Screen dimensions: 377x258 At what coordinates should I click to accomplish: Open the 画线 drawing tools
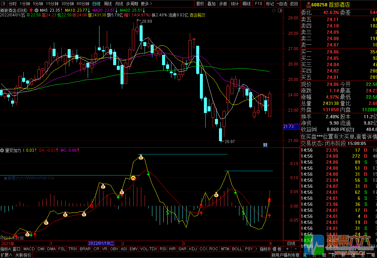pyautogui.click(x=246, y=4)
